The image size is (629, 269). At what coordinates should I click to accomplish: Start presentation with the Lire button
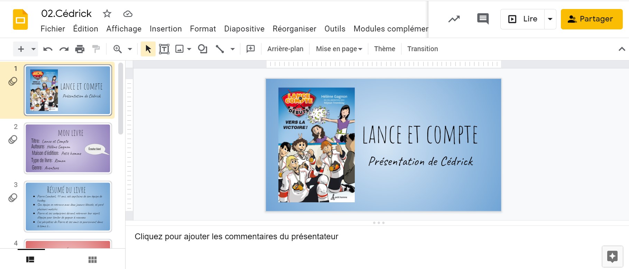point(522,19)
